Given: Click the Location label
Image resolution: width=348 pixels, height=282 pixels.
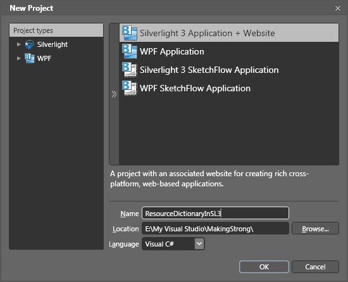Looking at the screenshot, I should coord(126,229).
